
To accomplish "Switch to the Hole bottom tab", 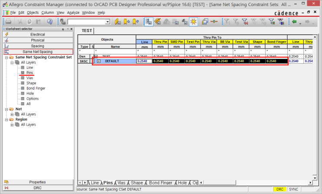I will click(x=182, y=182).
